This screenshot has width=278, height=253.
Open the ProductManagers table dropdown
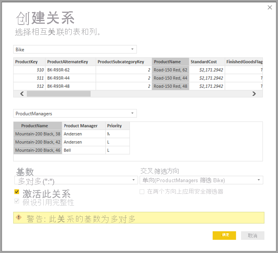(x=75, y=114)
